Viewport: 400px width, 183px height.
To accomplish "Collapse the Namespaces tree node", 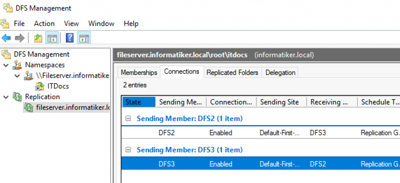I will tap(6, 65).
